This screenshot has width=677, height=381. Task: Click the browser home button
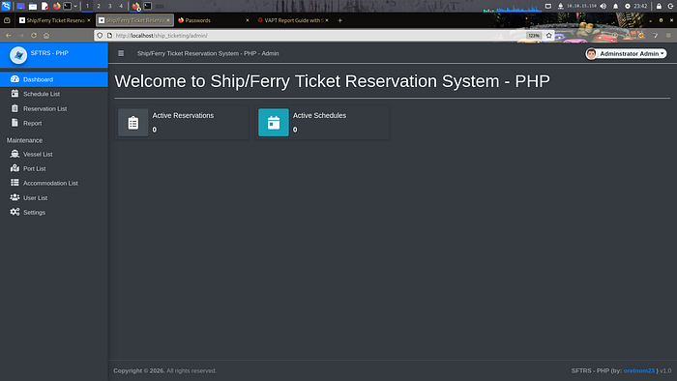(x=46, y=36)
